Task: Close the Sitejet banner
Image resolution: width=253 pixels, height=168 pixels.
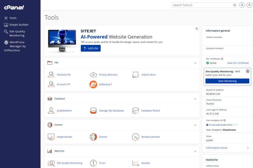Action: (196, 29)
